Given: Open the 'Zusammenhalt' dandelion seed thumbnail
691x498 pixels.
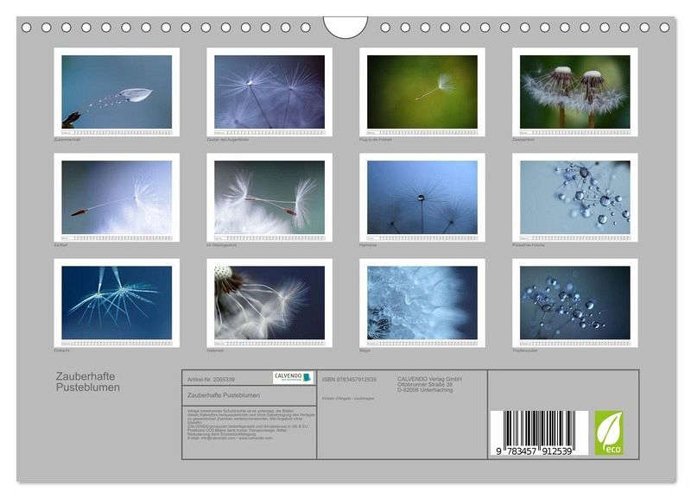Looking at the screenshot, I should (x=117, y=91).
